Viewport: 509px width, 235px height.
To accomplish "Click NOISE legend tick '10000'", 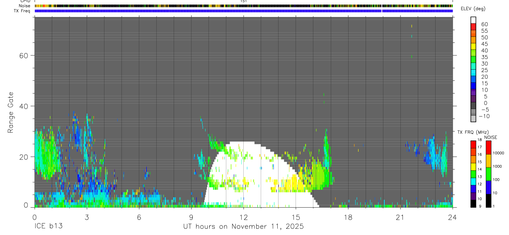I will pyautogui.click(x=499, y=153).
